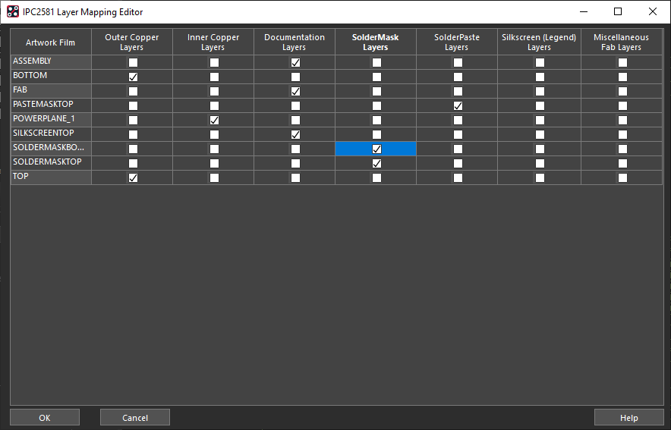Select the ASSEMBLY row label
671x430 pixels.
pos(51,61)
